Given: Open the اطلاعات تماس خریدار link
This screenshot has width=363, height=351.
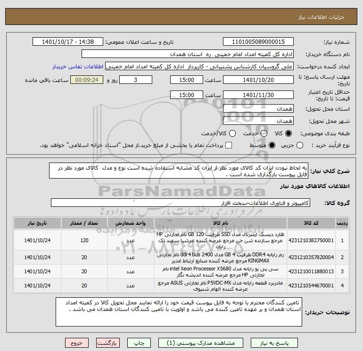Looking at the screenshot, I should (78, 66).
